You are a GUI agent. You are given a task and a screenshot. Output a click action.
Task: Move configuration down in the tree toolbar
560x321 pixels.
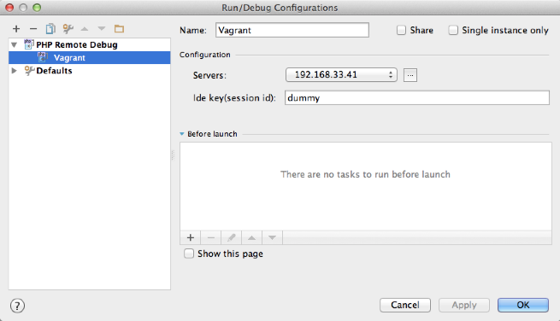(102, 29)
